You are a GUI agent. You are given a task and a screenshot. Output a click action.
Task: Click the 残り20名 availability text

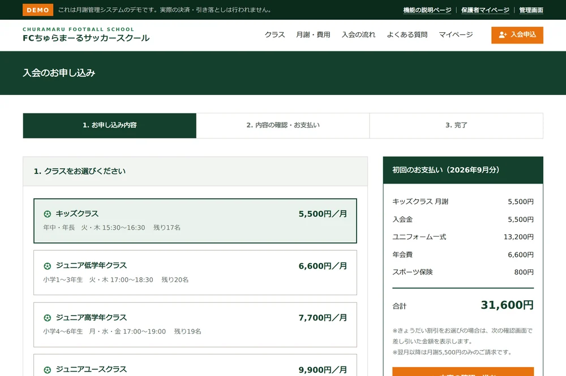(175, 280)
